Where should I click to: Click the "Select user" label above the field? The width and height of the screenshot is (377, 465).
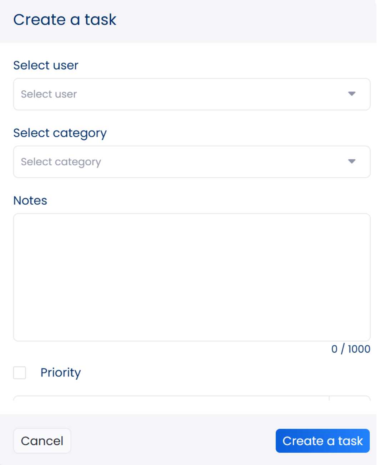tap(46, 65)
